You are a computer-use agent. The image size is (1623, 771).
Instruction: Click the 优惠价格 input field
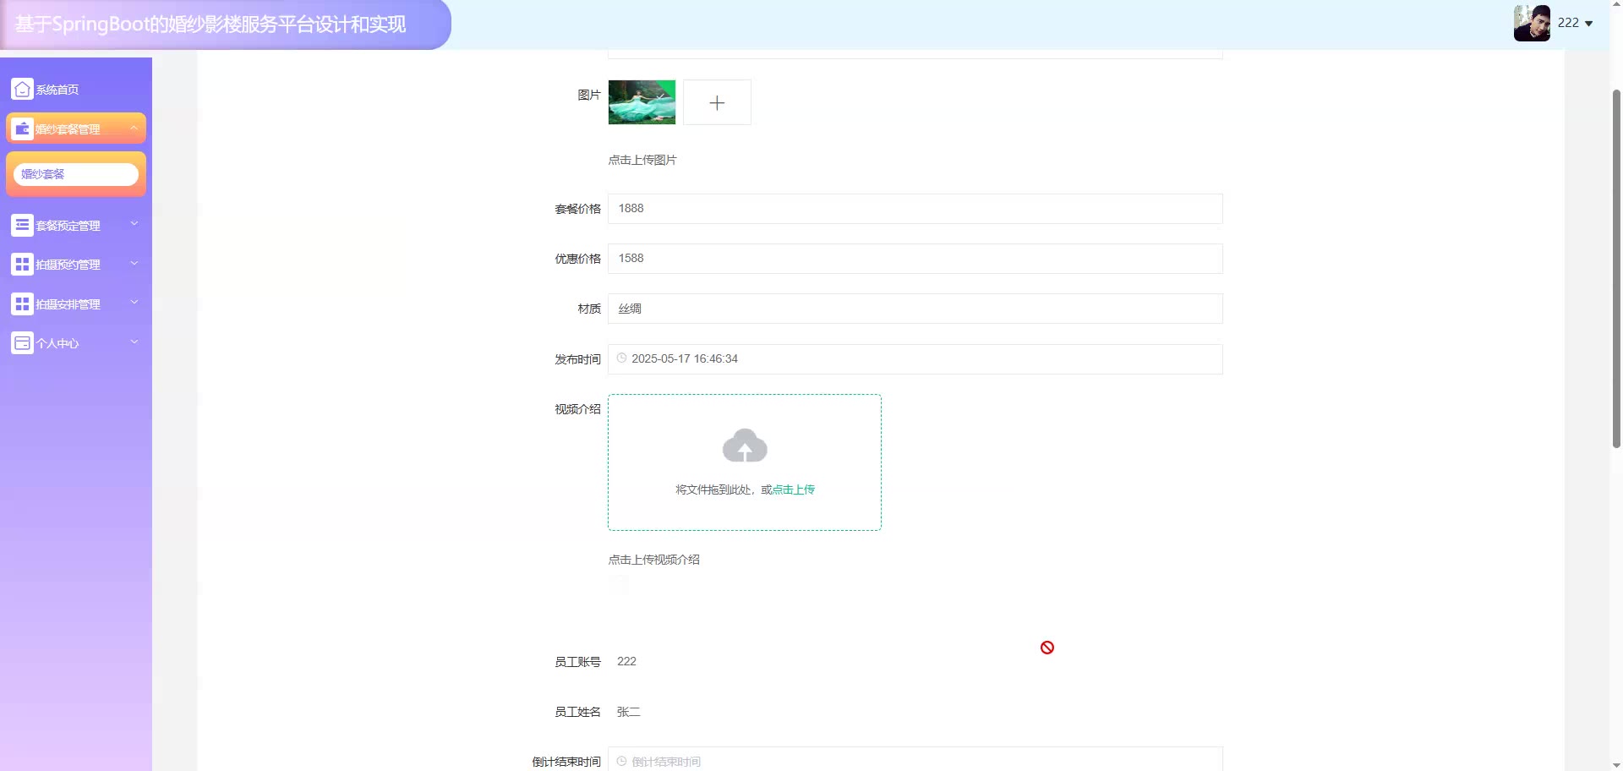[x=915, y=259]
